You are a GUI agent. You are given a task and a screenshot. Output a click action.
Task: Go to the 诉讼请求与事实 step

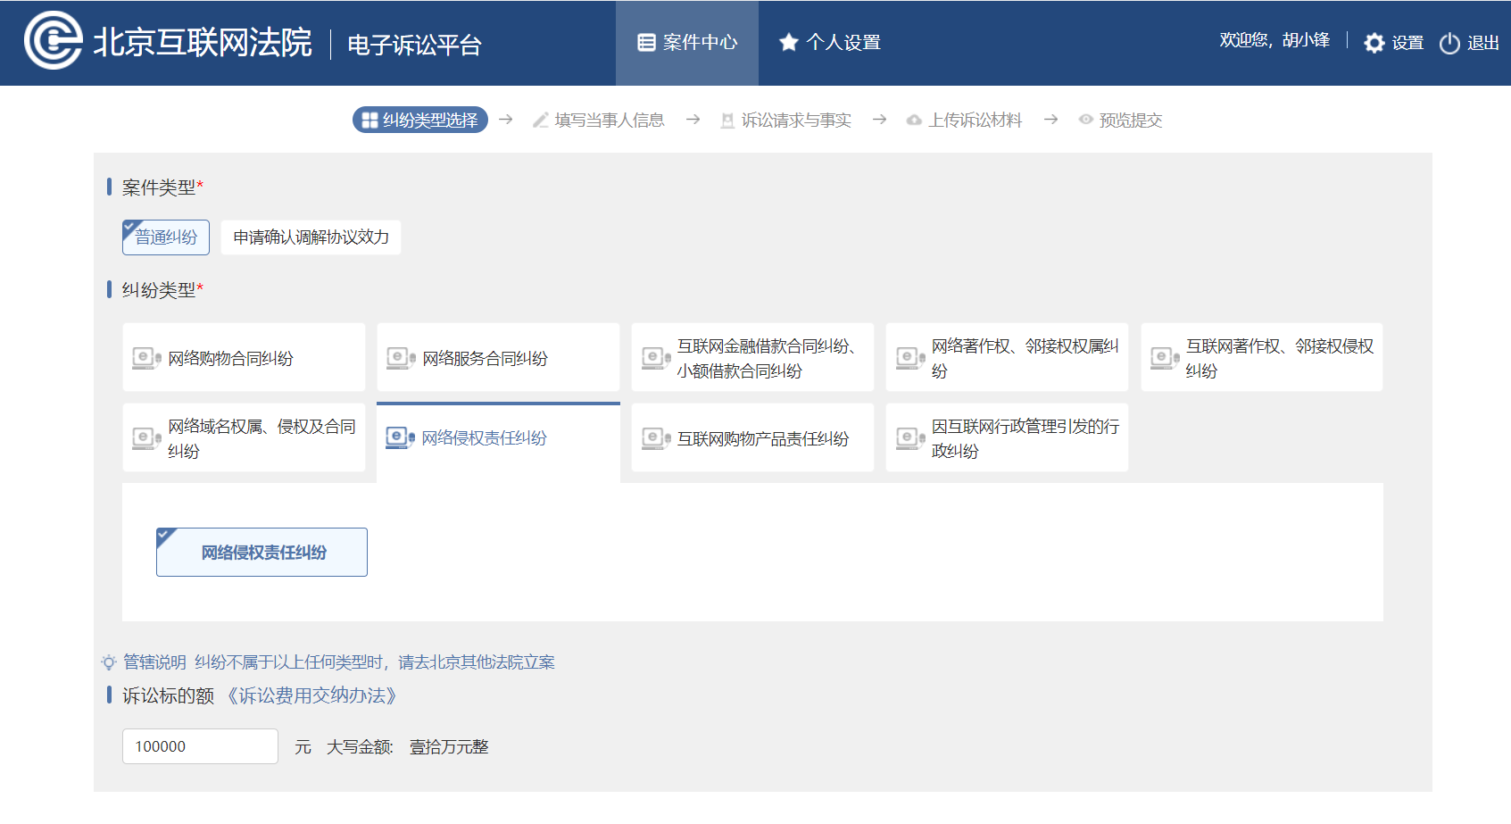click(x=786, y=121)
